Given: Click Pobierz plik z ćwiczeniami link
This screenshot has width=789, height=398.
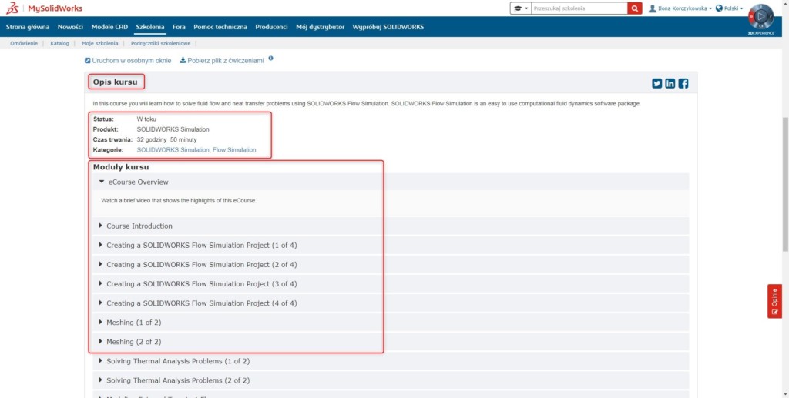Looking at the screenshot, I should point(222,60).
